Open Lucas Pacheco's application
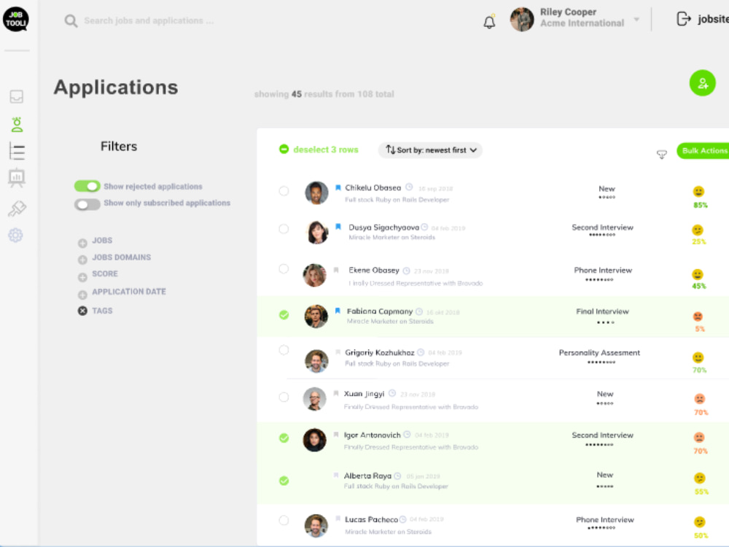The height and width of the screenshot is (547, 729). click(x=371, y=519)
